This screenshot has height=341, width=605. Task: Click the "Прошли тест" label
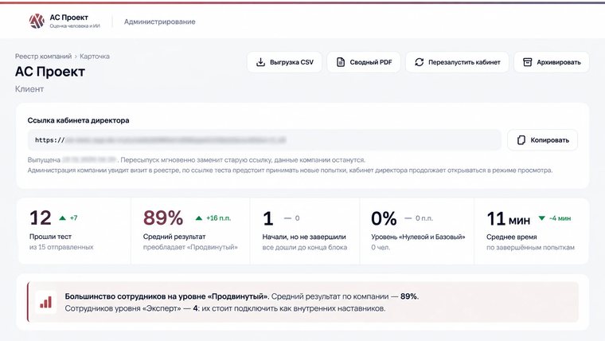coord(50,237)
